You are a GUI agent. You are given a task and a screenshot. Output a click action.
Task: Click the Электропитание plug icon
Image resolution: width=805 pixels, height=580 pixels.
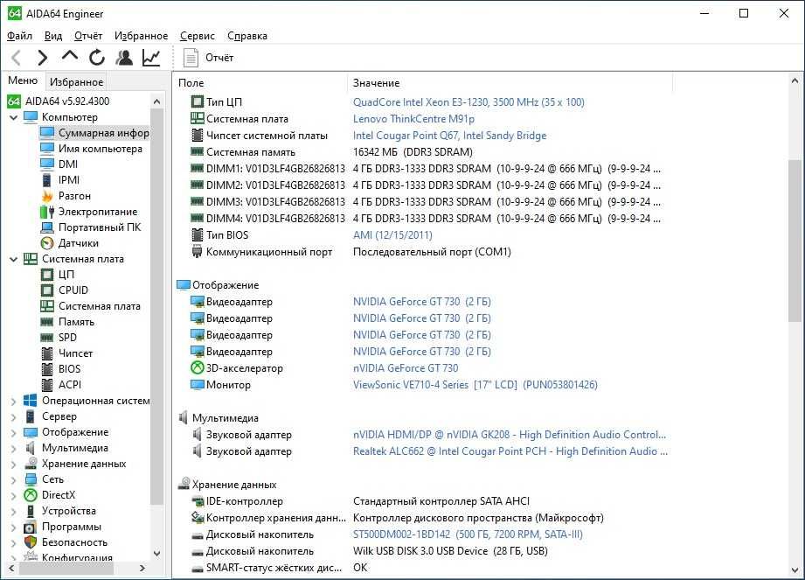[x=46, y=212]
